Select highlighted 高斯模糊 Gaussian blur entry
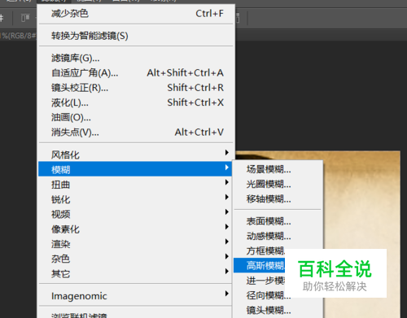 (260, 265)
